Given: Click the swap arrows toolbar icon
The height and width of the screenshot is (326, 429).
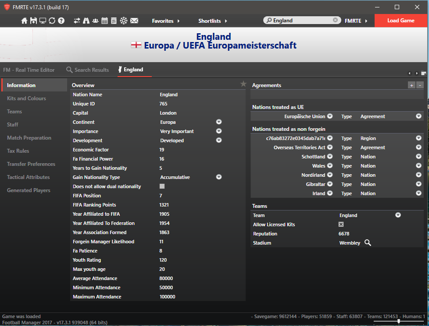Looking at the screenshot, I should click(x=77, y=21).
